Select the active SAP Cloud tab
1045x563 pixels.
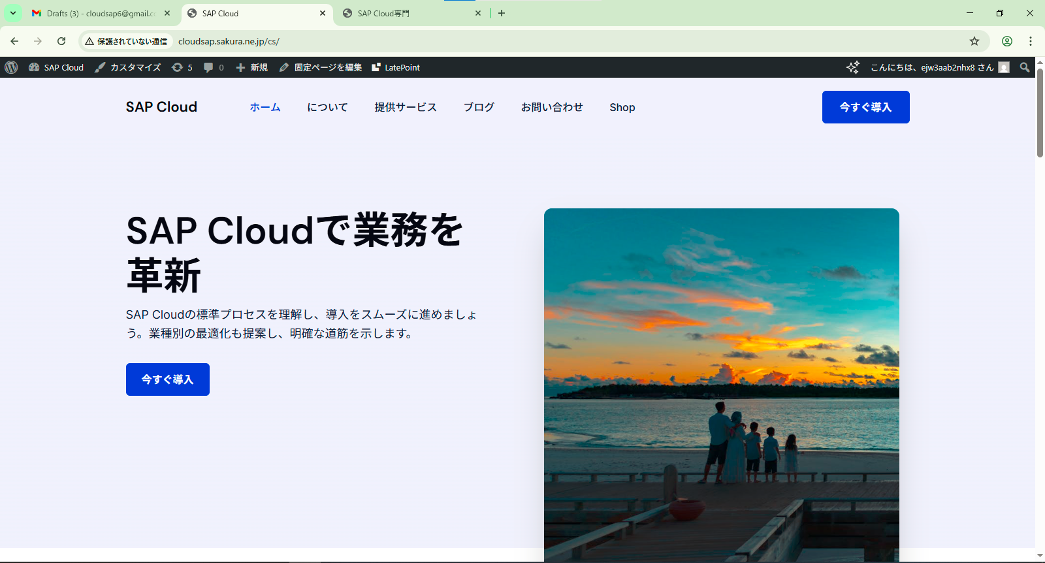(258, 13)
